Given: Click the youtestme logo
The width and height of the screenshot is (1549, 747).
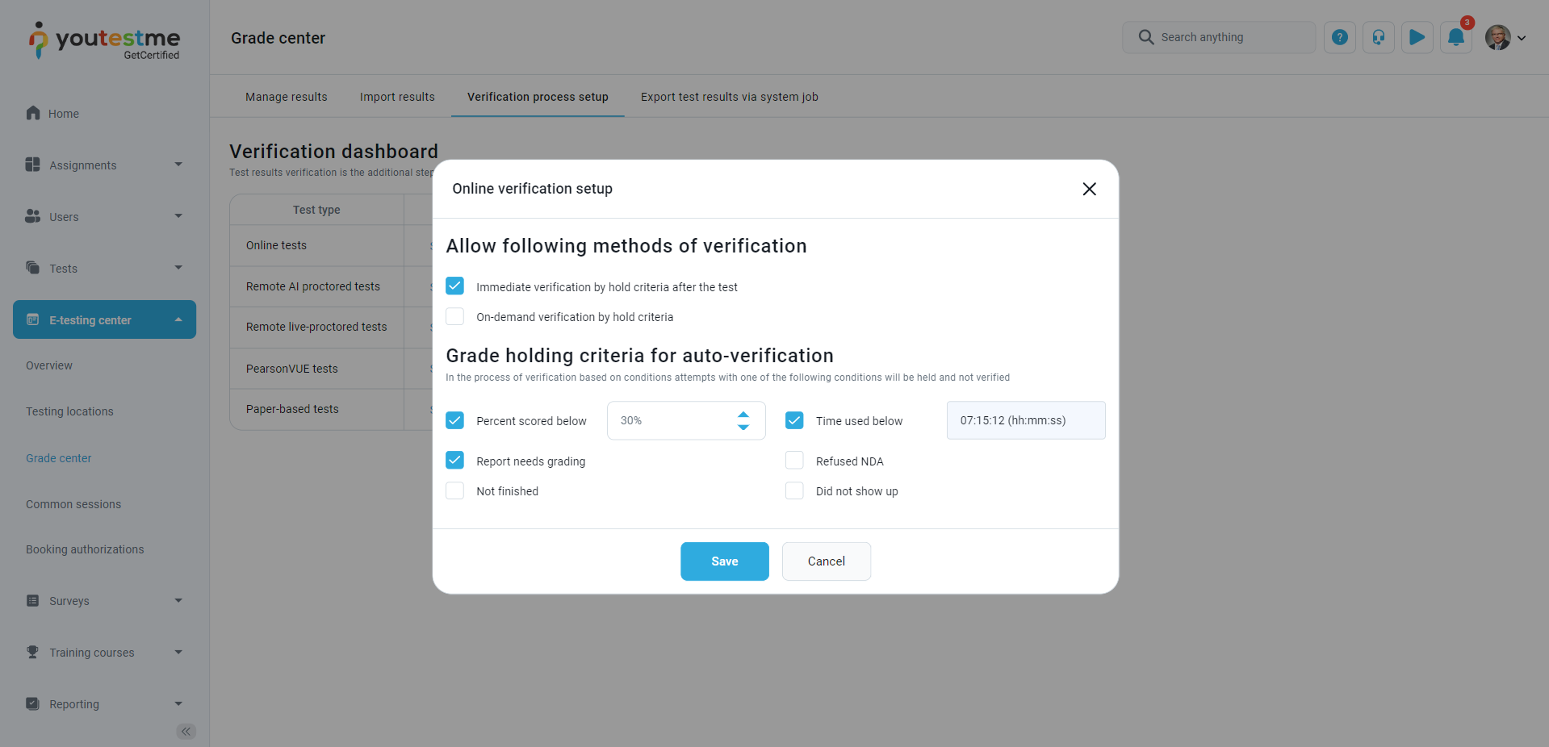Looking at the screenshot, I should coord(105,40).
